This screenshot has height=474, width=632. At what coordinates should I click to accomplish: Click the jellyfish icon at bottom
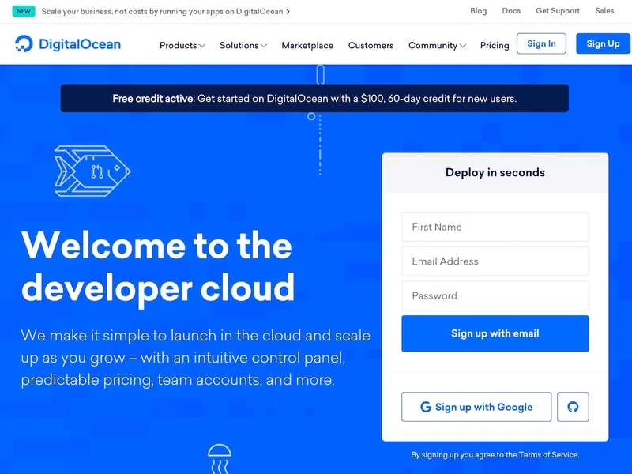click(x=219, y=457)
